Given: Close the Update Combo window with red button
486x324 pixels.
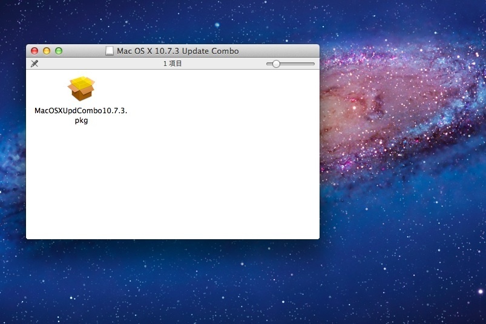Looking at the screenshot, I should tap(34, 51).
